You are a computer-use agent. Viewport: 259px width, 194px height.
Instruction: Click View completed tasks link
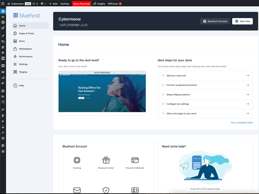coord(242,123)
